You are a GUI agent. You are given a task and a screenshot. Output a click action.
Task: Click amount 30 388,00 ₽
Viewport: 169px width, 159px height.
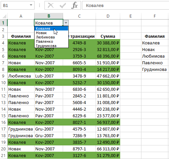(x=108, y=43)
